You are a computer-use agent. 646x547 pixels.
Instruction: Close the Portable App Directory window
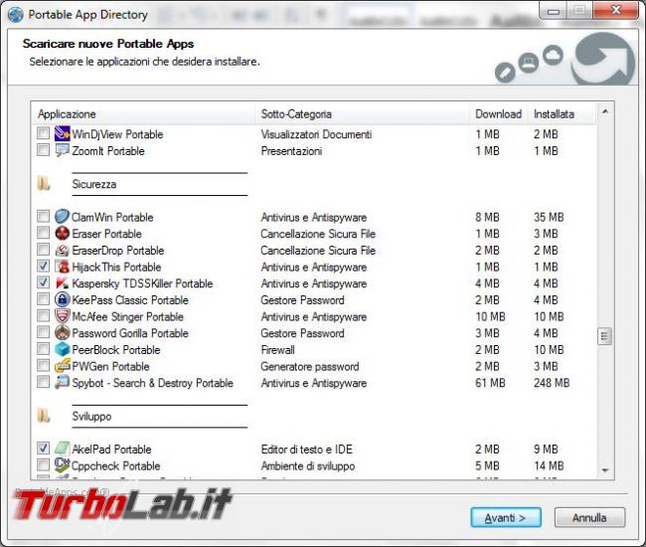point(615,10)
